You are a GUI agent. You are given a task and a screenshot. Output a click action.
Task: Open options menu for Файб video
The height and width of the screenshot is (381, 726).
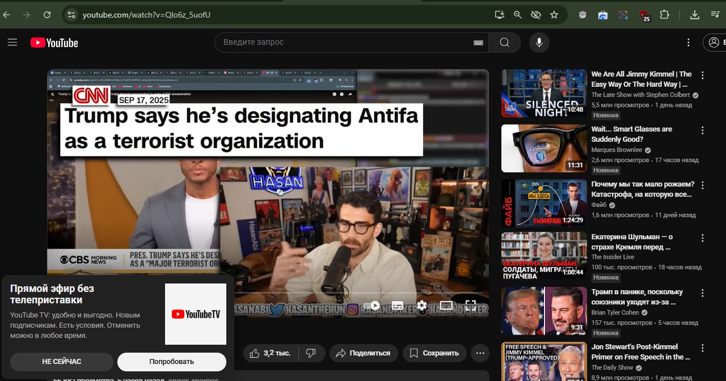pyautogui.click(x=703, y=185)
